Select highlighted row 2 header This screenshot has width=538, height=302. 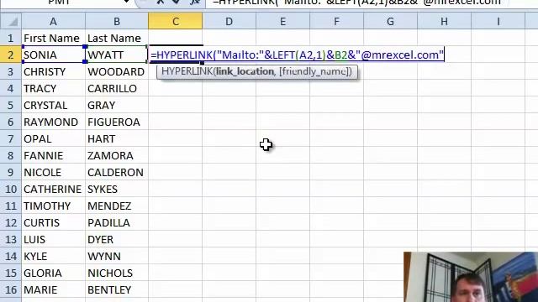coord(11,55)
